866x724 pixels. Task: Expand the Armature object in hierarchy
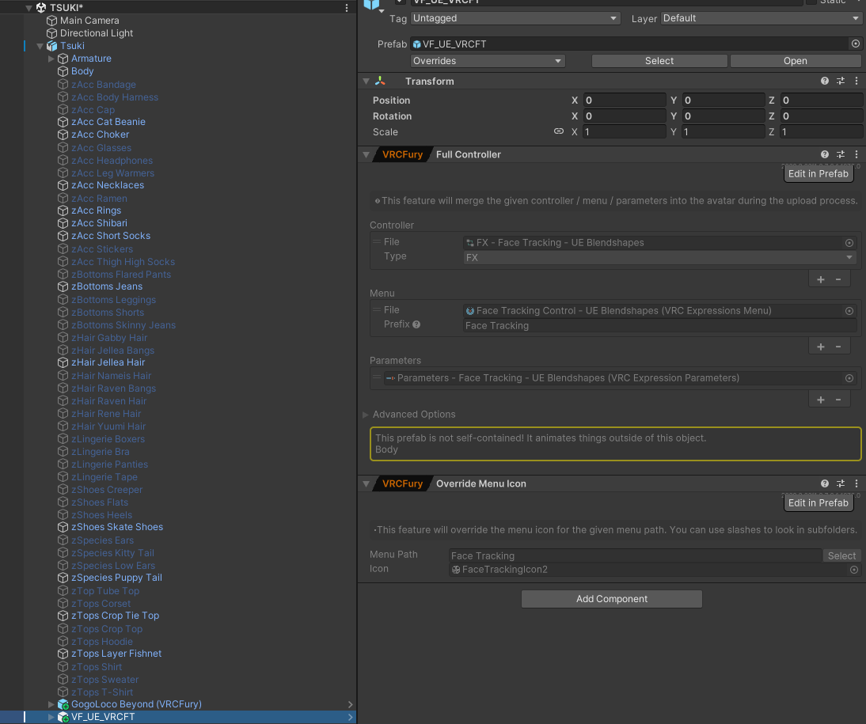51,59
